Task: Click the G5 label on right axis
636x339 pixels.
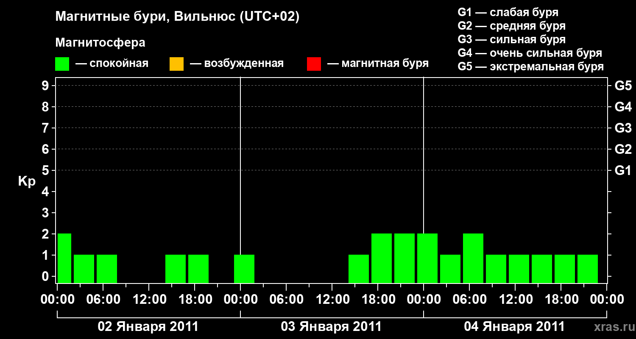Action: click(x=623, y=86)
